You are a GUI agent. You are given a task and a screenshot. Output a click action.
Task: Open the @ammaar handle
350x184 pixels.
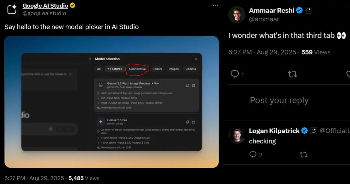[x=264, y=19]
